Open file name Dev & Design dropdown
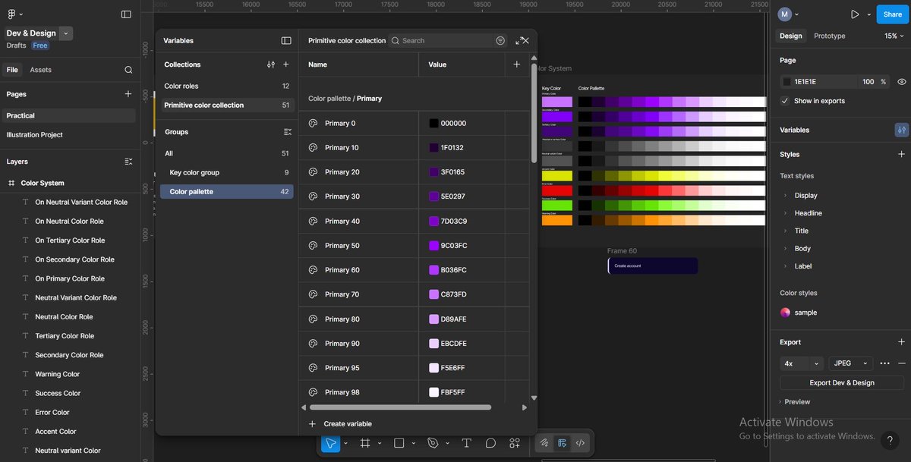 (66, 33)
